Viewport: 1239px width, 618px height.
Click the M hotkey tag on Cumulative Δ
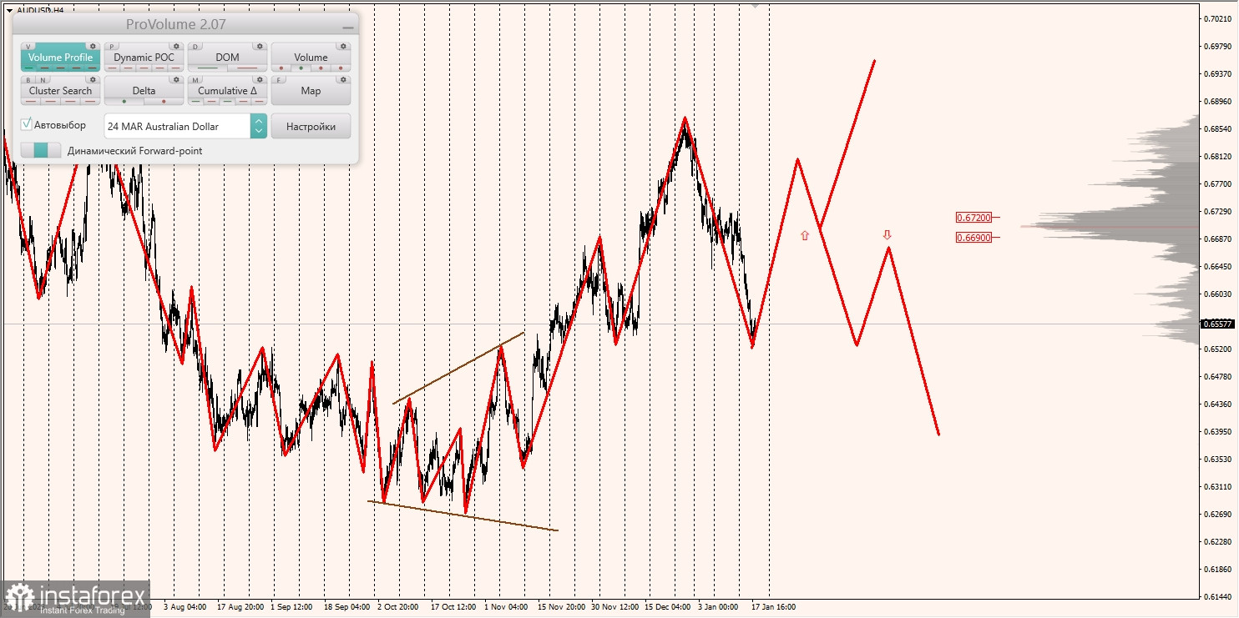pos(195,80)
